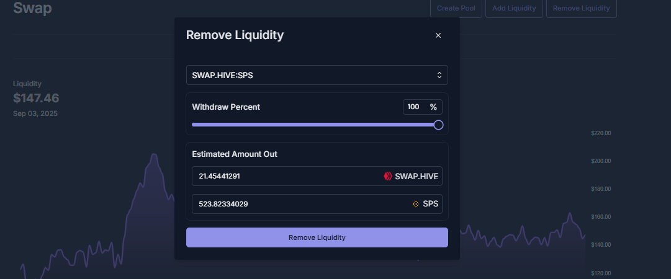671x279 pixels.
Task: Edit the withdraw percent value field
Action: pyautogui.click(x=415, y=107)
